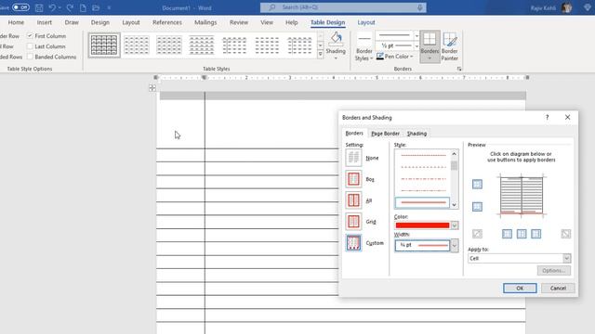Click the Open folder icon

tap(96, 7)
